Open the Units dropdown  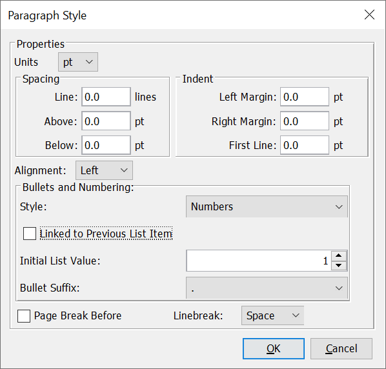coord(78,62)
